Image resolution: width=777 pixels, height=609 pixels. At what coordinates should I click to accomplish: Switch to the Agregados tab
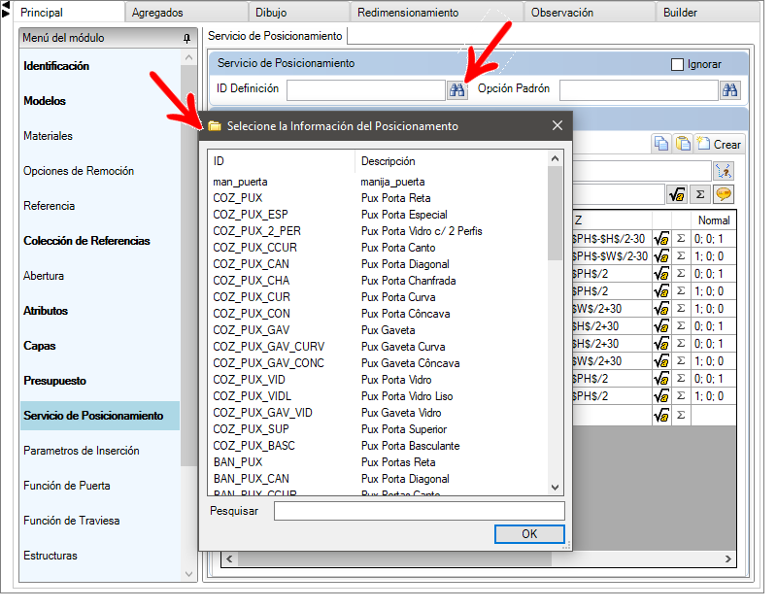coord(157,13)
